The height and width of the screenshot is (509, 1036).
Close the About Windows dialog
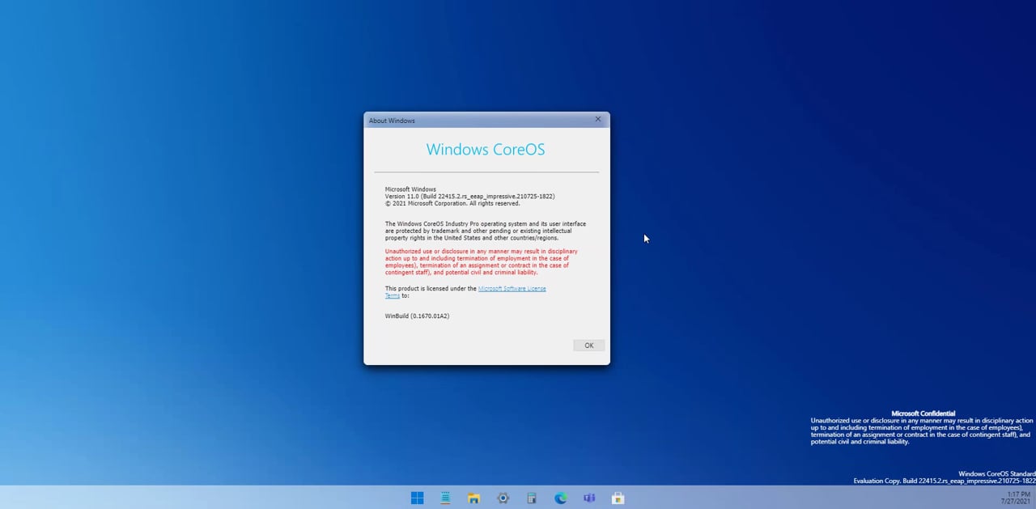(x=598, y=119)
